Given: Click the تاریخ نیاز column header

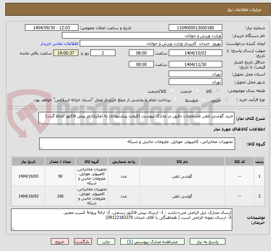Looking at the screenshot, I should pos(28,162).
